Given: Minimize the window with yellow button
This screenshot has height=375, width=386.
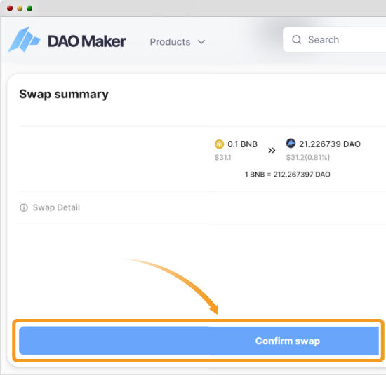Looking at the screenshot, I should coord(20,8).
